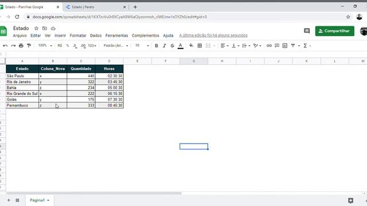Star the Estado document
The width and height of the screenshot is (367, 206).
pyautogui.click(x=36, y=29)
